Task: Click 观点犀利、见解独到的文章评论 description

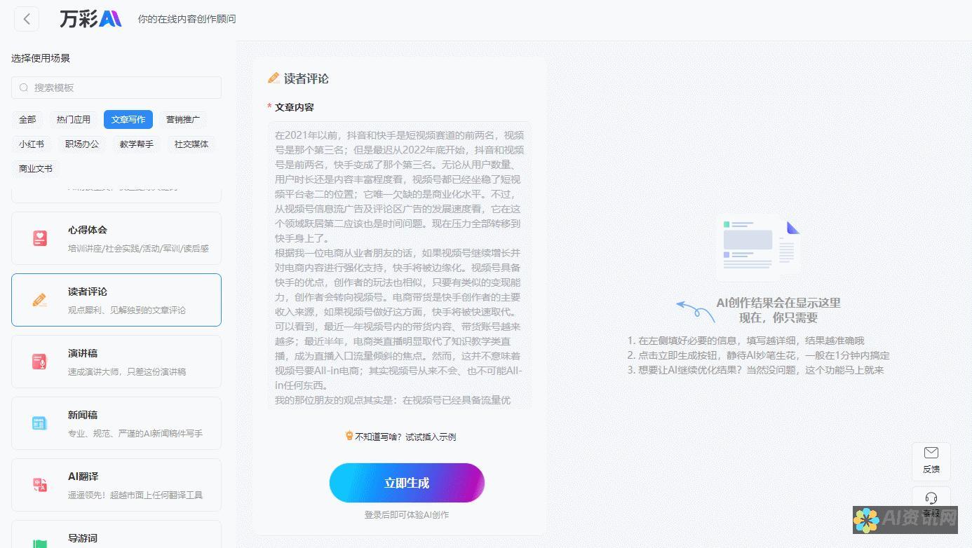Action: coord(127,310)
